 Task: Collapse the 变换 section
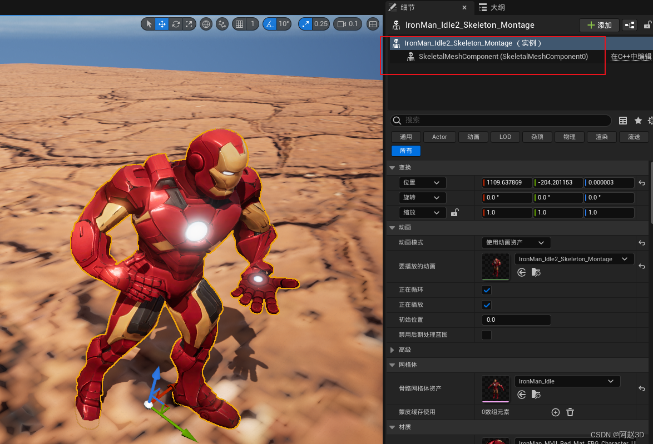[392, 168]
